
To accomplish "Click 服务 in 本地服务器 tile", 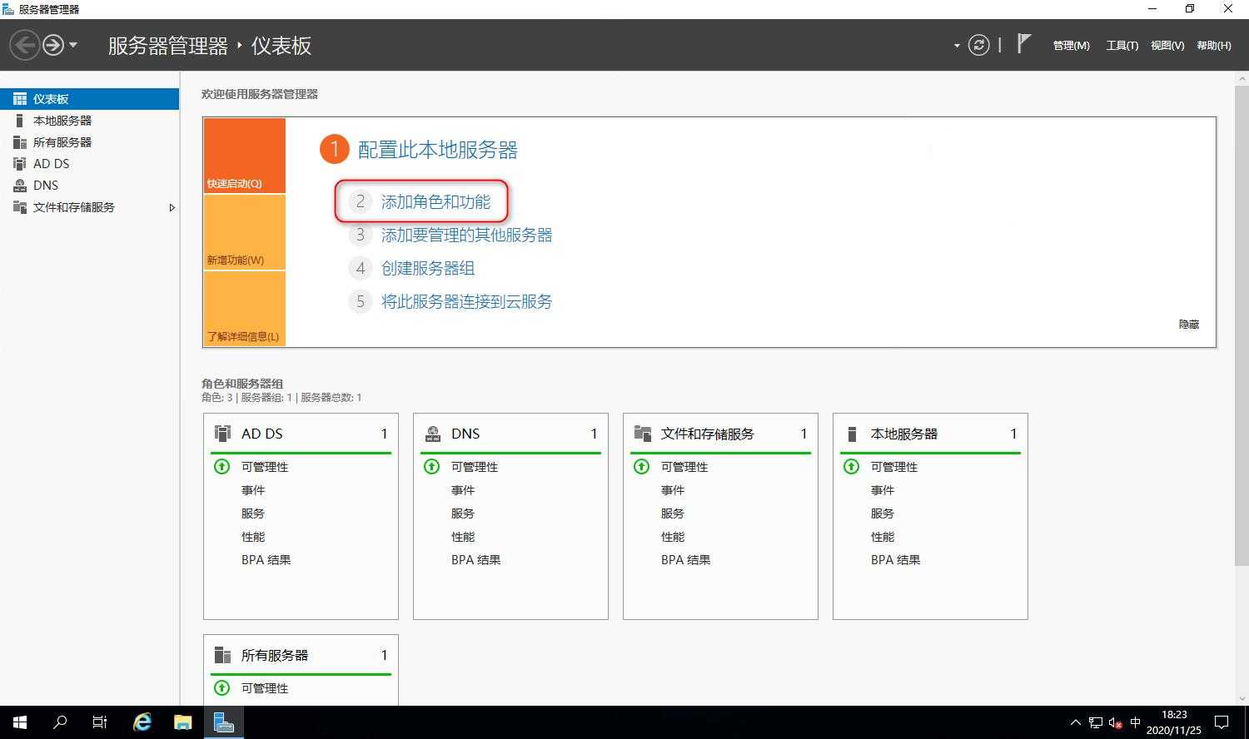I will (x=883, y=513).
